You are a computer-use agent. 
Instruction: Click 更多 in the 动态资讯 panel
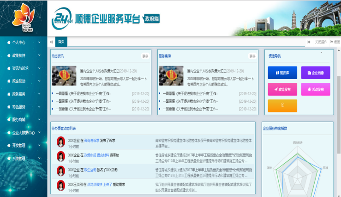tap(145, 56)
